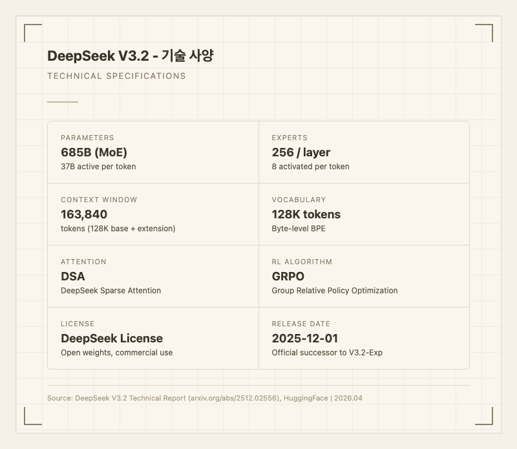Screen dimensions: 517x449
Task: Click the RL ALGORITHM value GRPO
Action: 290,277
